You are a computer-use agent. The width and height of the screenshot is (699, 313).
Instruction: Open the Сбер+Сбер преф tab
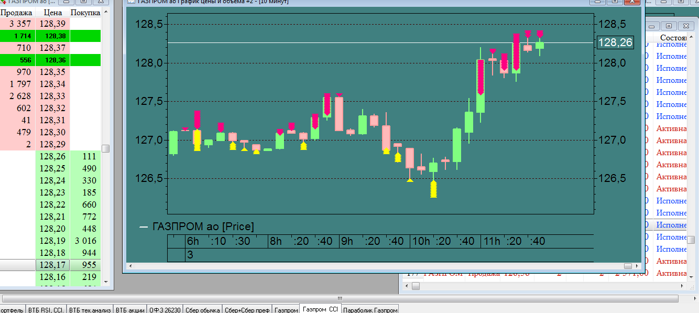(x=247, y=309)
